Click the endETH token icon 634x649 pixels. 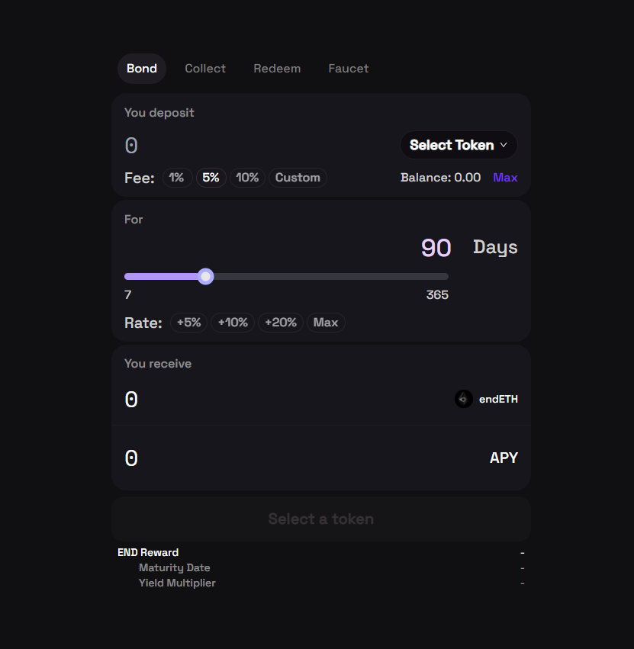tap(463, 399)
